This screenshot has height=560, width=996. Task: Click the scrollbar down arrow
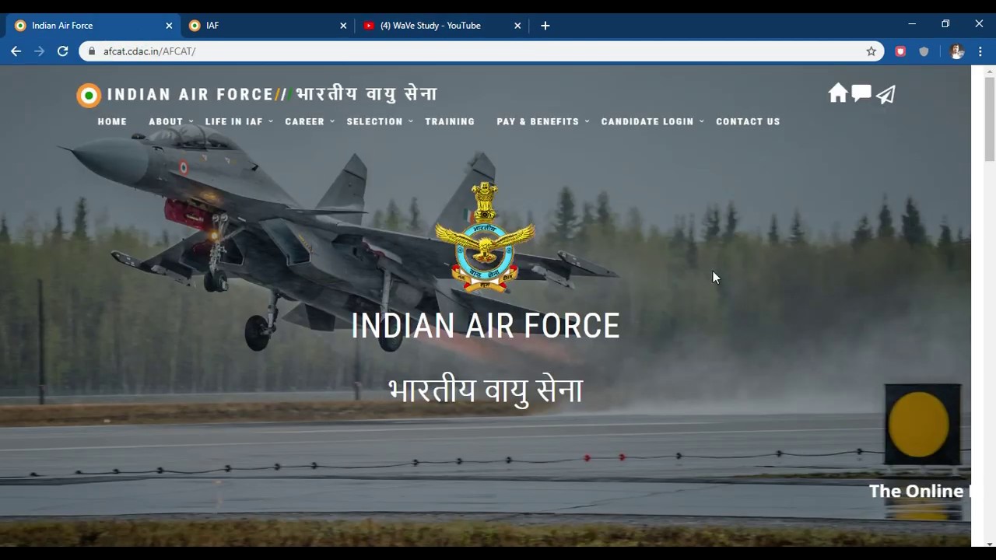coord(990,543)
